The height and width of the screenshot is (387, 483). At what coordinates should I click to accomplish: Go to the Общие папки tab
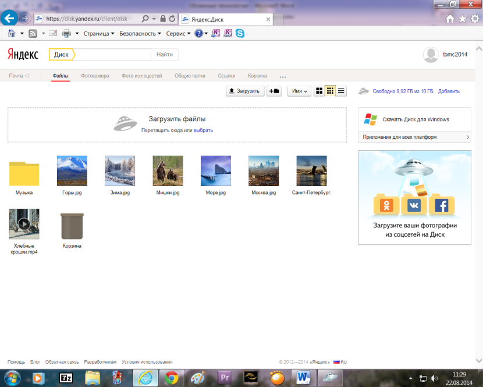(190, 76)
